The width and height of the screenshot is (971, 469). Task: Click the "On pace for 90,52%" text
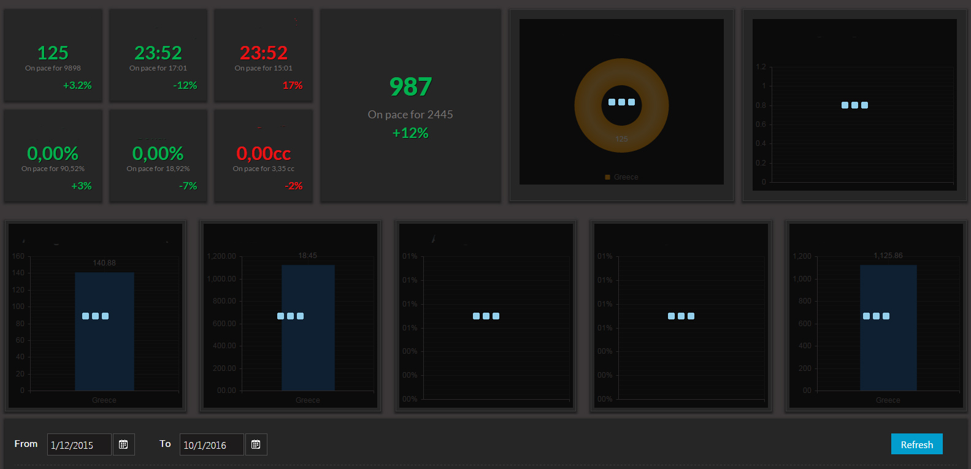coord(53,169)
